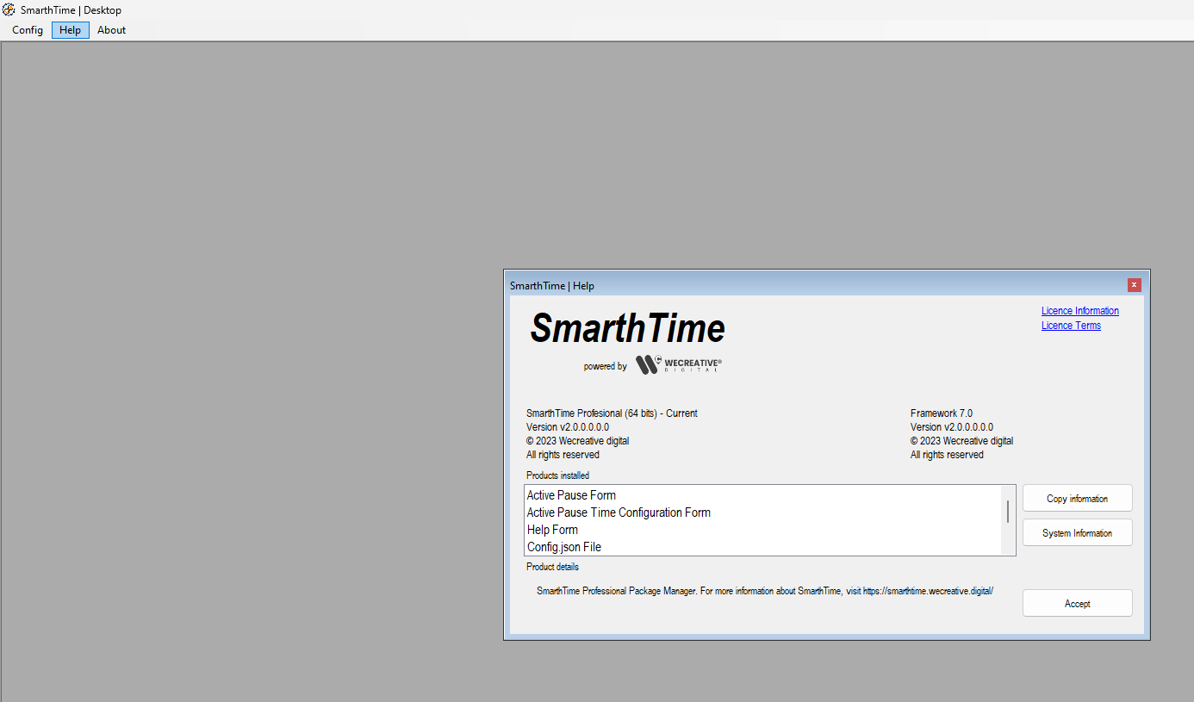This screenshot has height=702, width=1194.
Task: Click the SmarthTime Profesional (64 bits) text
Action: [612, 413]
